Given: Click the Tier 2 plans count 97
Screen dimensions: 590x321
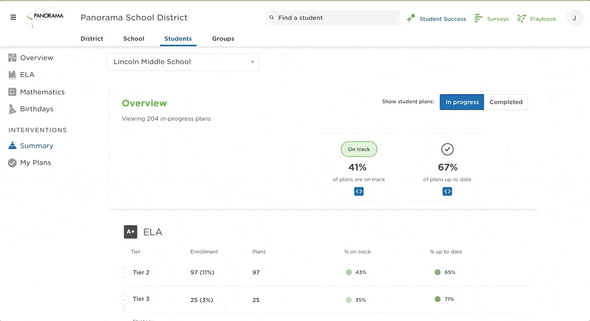Looking at the screenshot, I should click(256, 272).
